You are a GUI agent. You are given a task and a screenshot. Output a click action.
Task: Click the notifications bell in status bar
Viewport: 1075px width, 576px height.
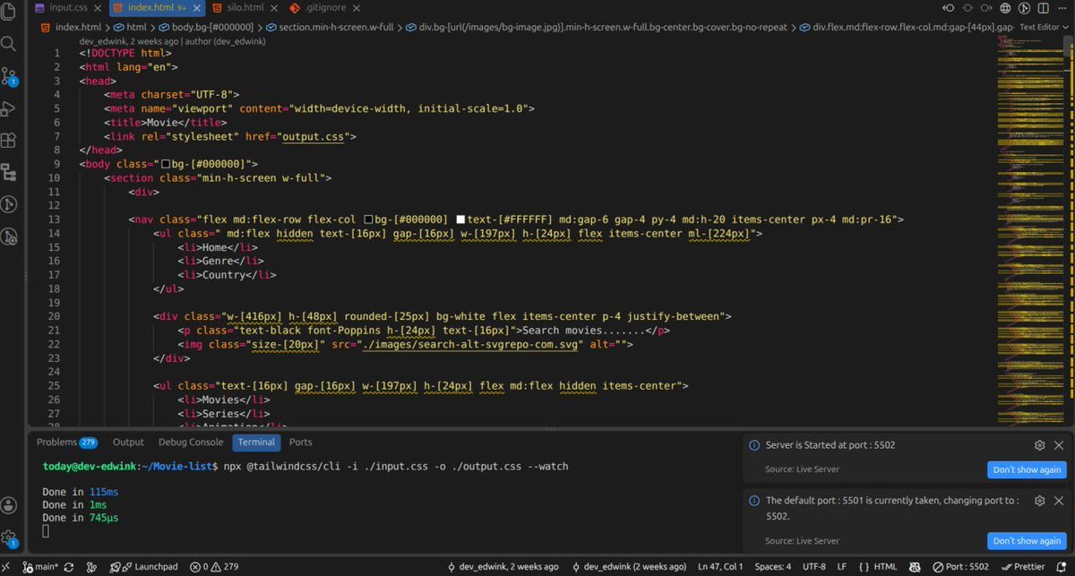point(1062,567)
